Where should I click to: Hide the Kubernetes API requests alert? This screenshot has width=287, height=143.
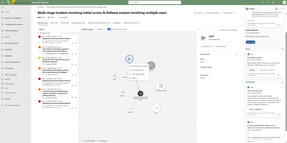(x=76, y=64)
